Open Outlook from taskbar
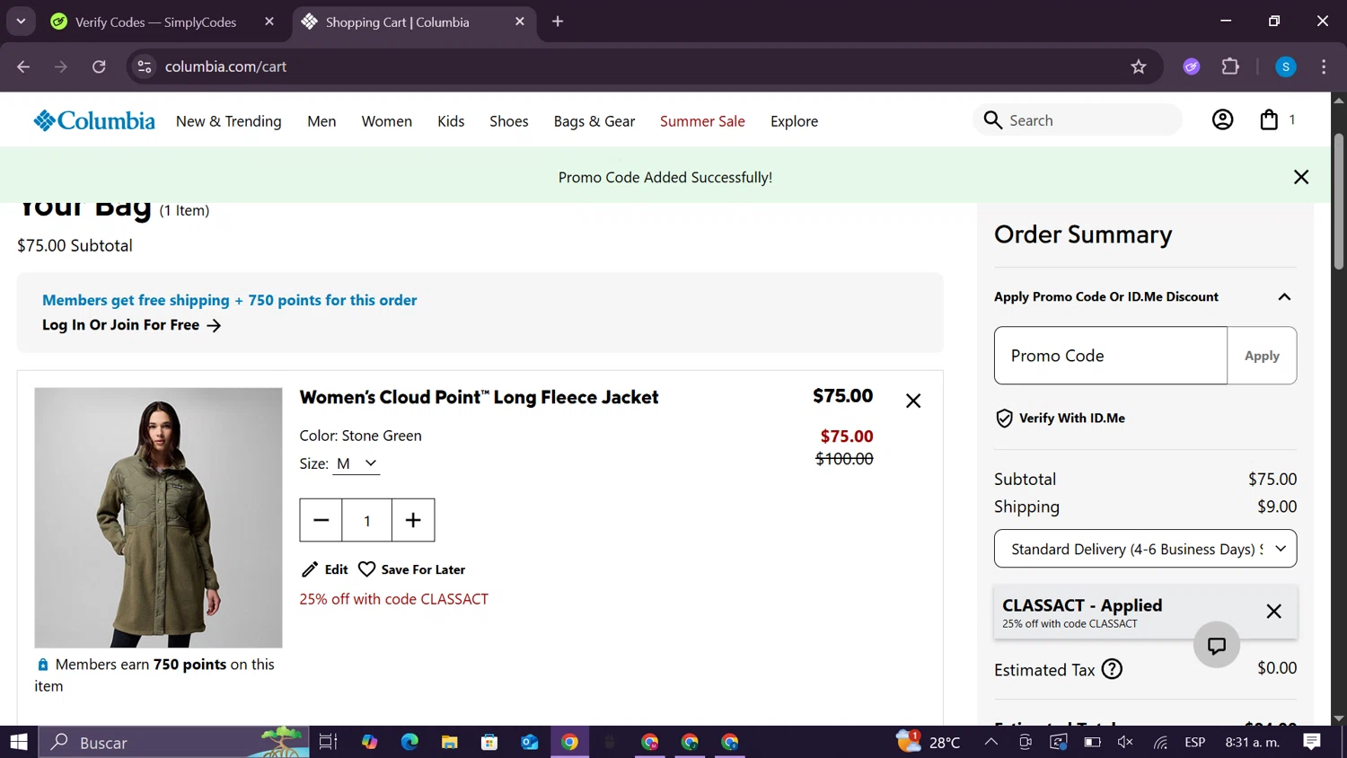 coord(530,742)
